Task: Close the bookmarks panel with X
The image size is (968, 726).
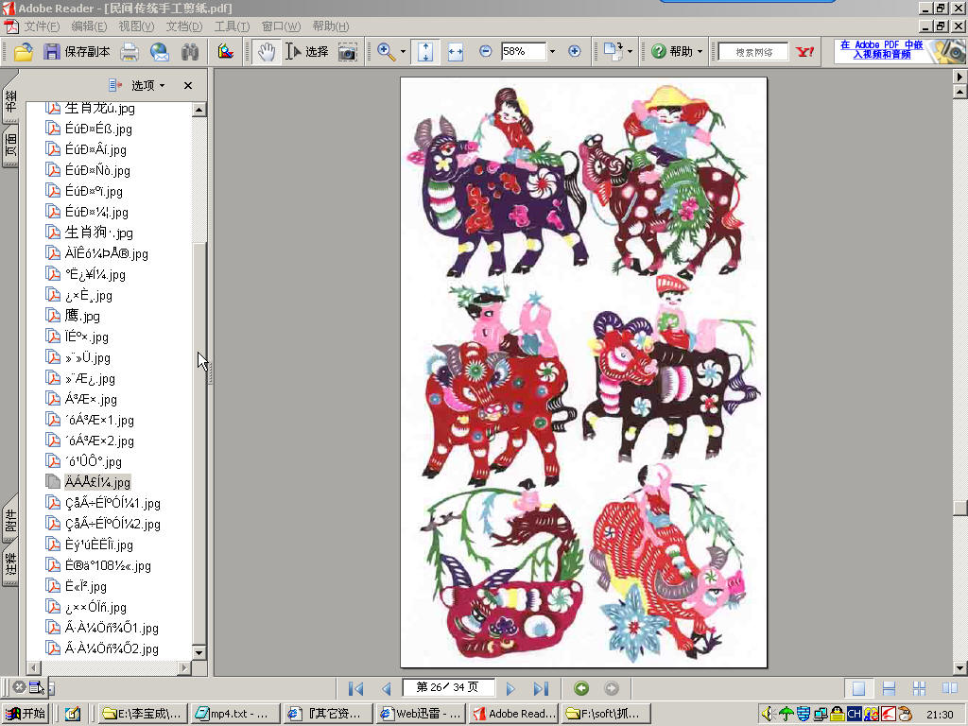Action: pos(188,85)
